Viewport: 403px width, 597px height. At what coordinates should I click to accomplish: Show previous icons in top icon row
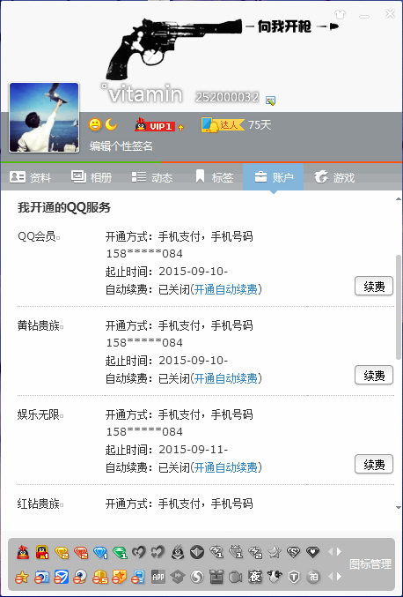(330, 552)
